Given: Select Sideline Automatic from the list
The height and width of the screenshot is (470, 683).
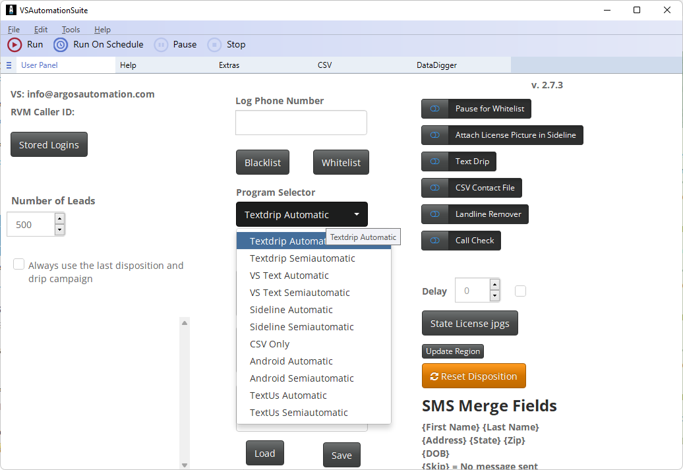Looking at the screenshot, I should 291,310.
